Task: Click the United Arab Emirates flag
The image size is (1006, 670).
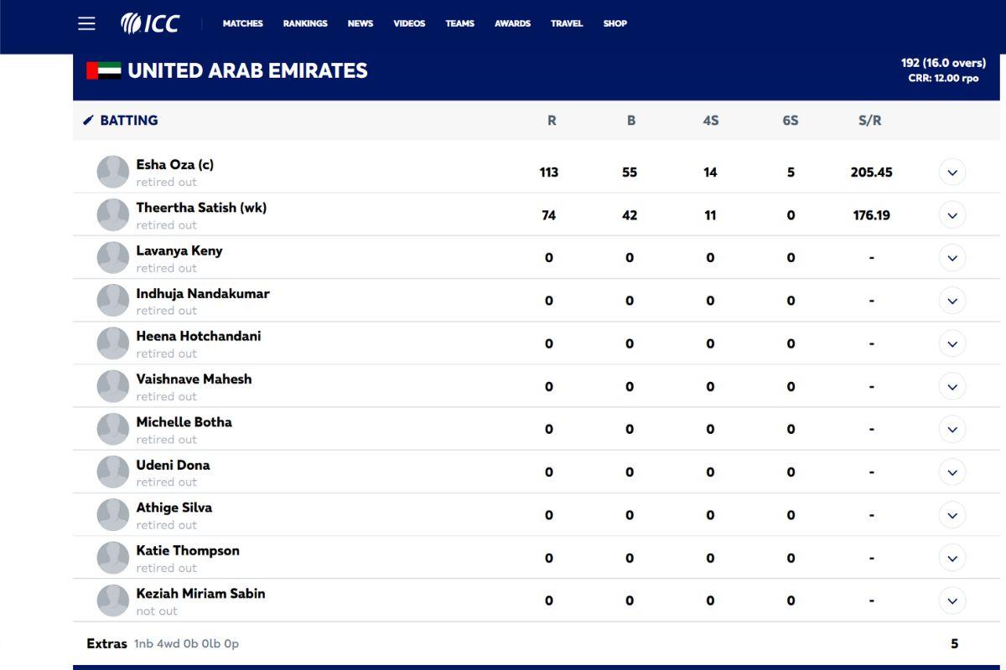Action: tap(102, 71)
